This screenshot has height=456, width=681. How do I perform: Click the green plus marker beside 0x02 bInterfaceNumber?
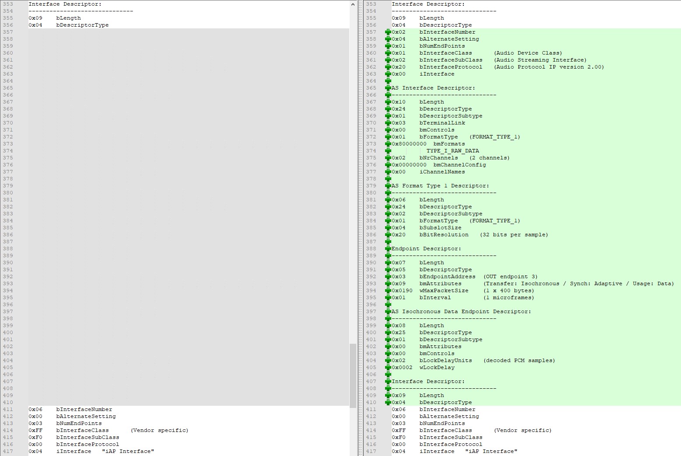pyautogui.click(x=388, y=32)
